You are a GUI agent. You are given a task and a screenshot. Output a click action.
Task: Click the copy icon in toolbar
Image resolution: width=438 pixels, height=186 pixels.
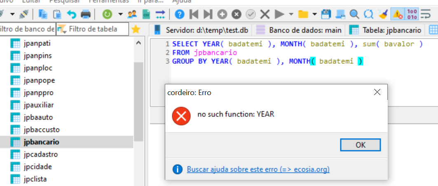tap(43, 14)
